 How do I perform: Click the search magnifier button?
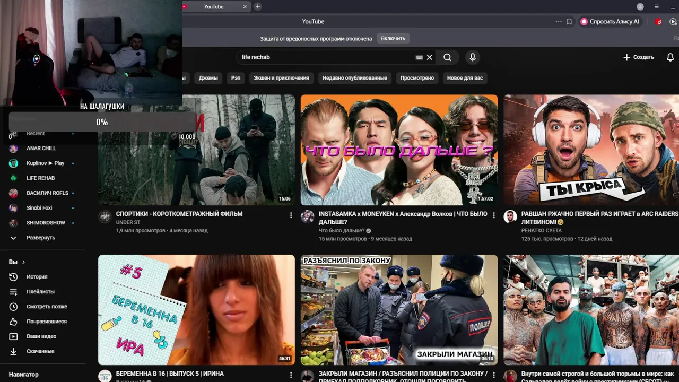(447, 57)
